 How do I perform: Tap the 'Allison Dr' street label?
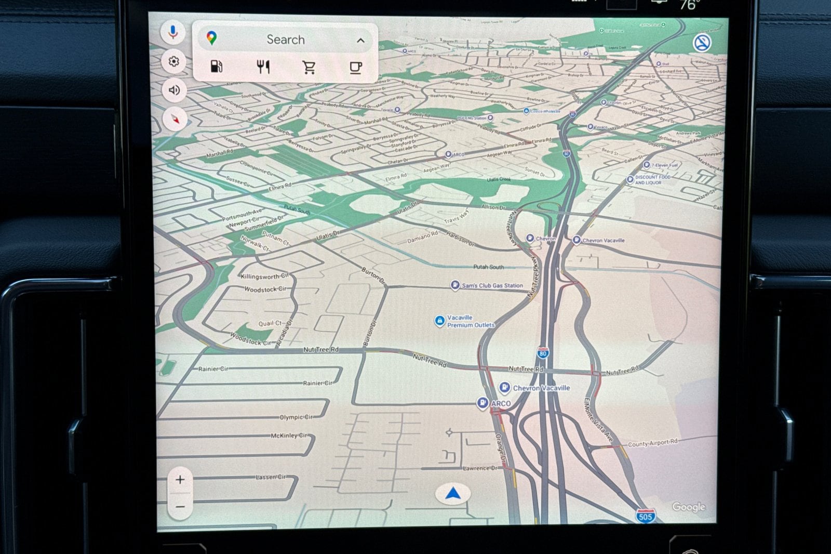(493, 207)
